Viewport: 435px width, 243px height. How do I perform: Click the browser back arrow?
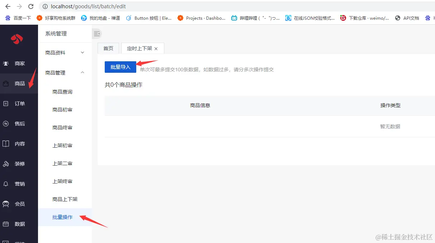8,6
